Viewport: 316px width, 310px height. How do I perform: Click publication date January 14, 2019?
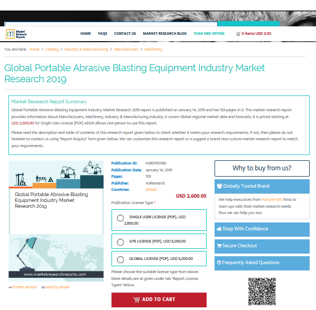click(x=159, y=170)
